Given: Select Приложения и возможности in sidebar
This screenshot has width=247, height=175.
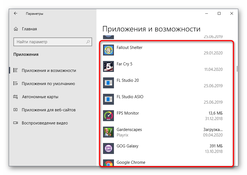Looking at the screenshot, I should coord(49,71).
